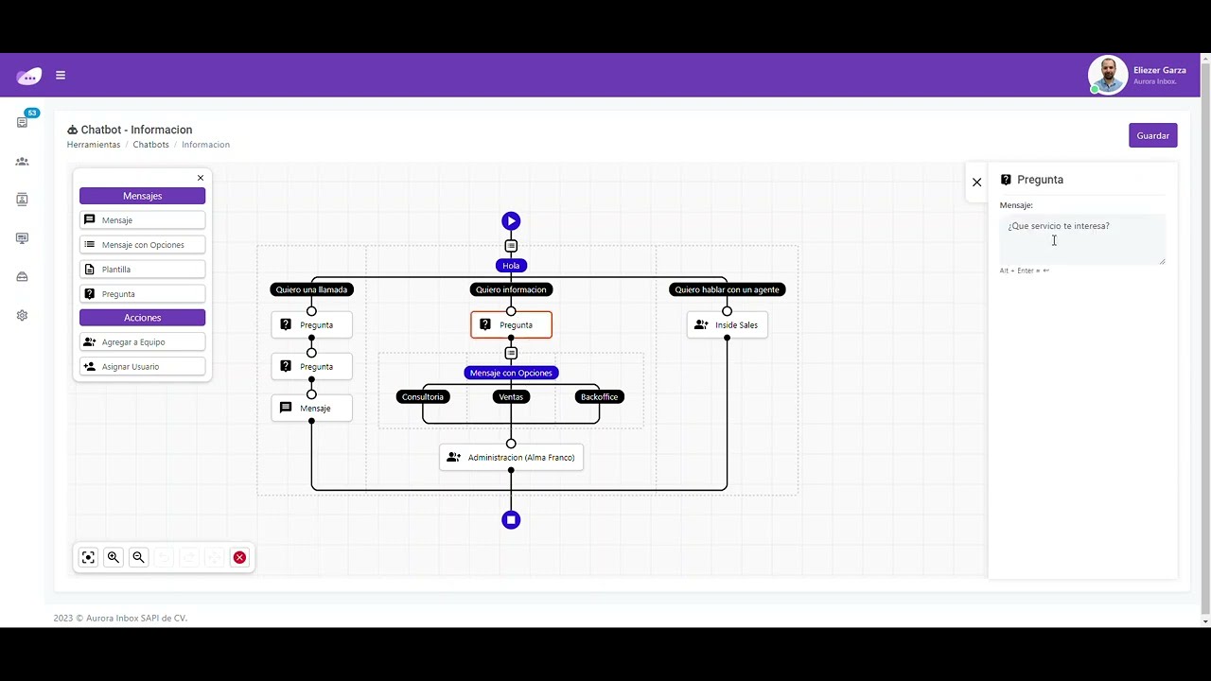The image size is (1211, 681).
Task: Select the second Pregunta in left branch
Action: tap(311, 366)
